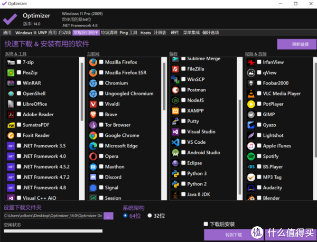Open the 通用 tab
The height and width of the screenshot is (242, 317).
pos(7,33)
